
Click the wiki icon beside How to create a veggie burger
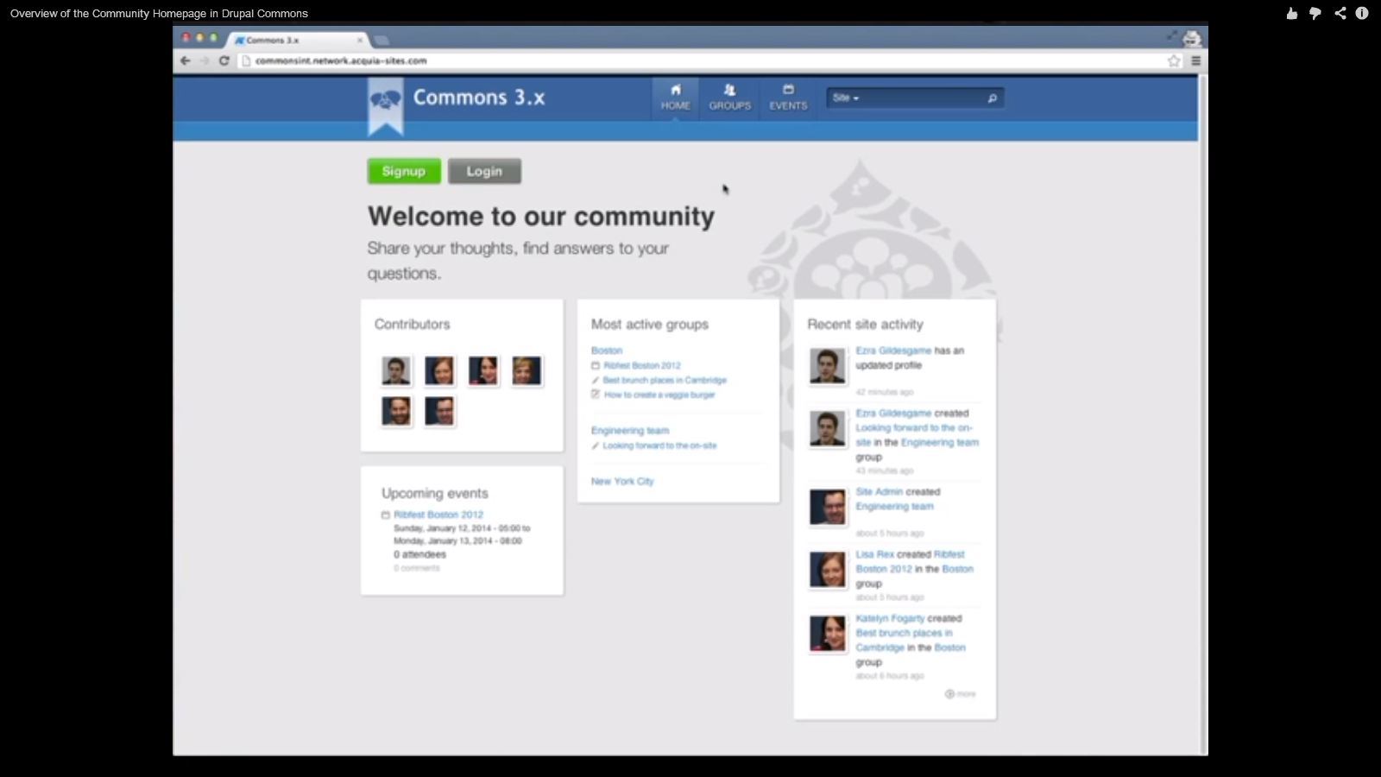(x=596, y=395)
